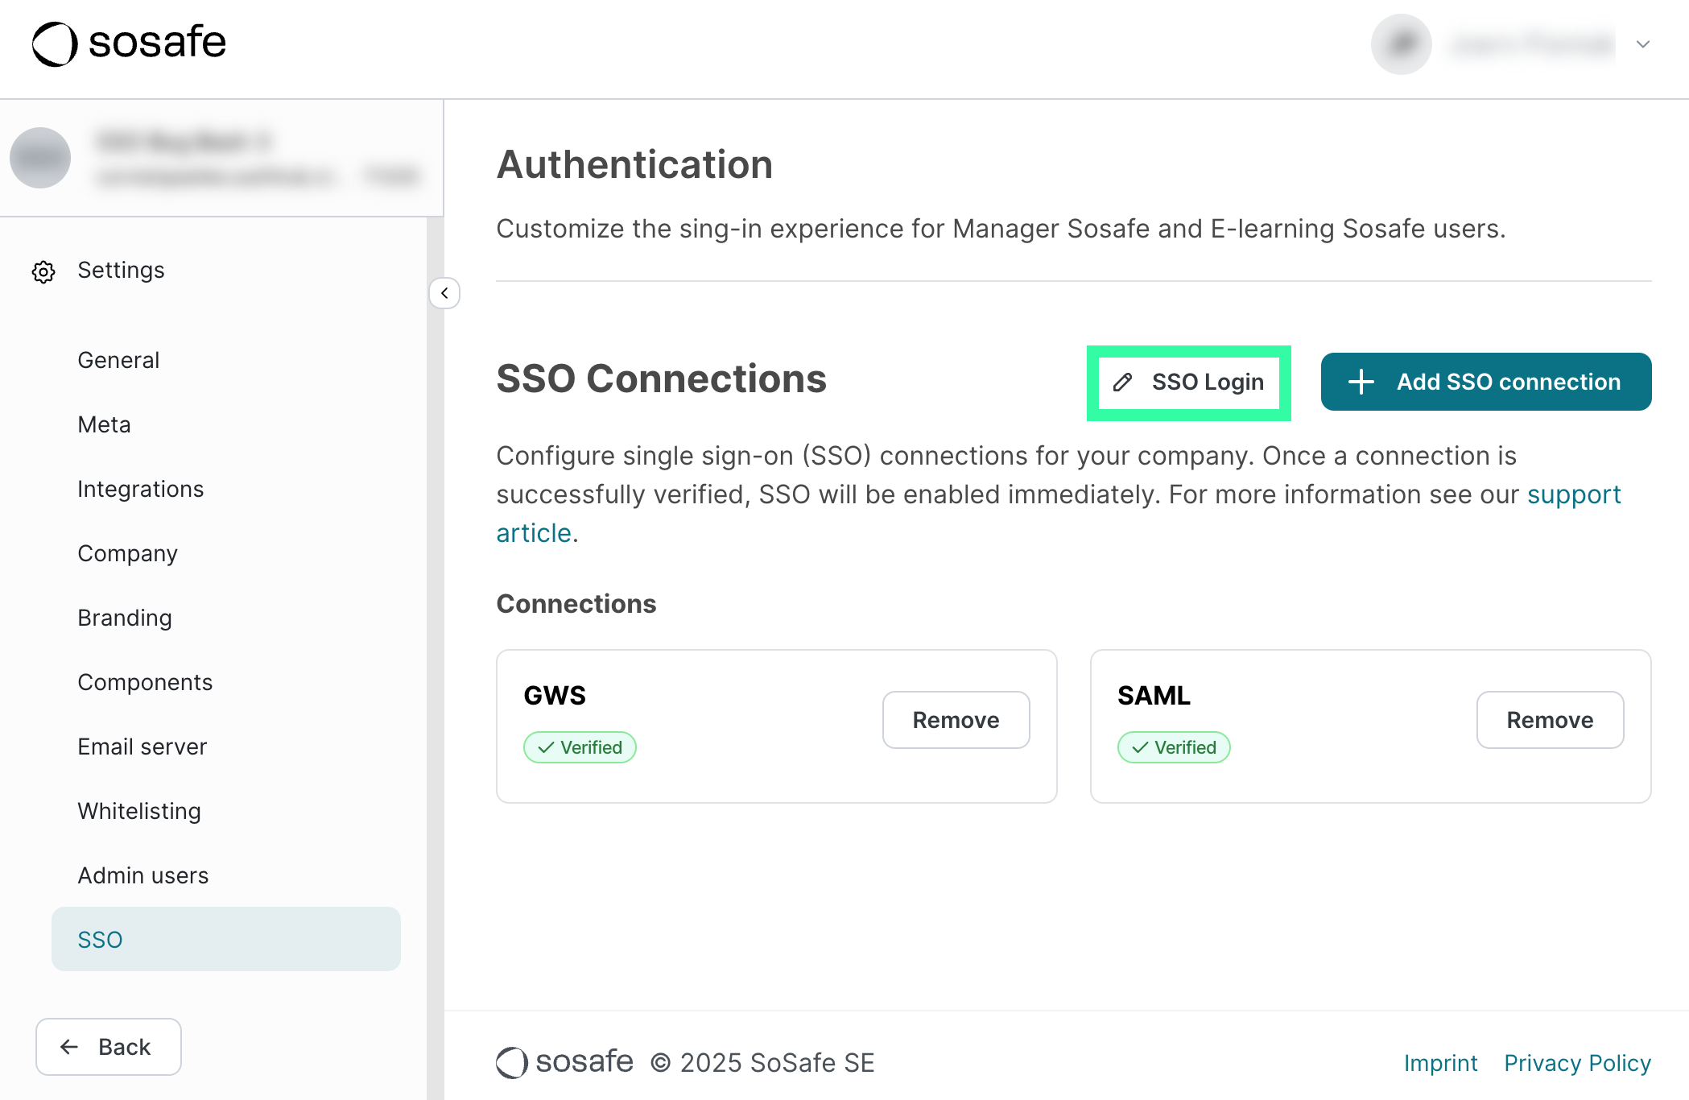Screen dimensions: 1689x1100
Task: Collapse the sidebar with chevron button
Action: click(x=444, y=293)
